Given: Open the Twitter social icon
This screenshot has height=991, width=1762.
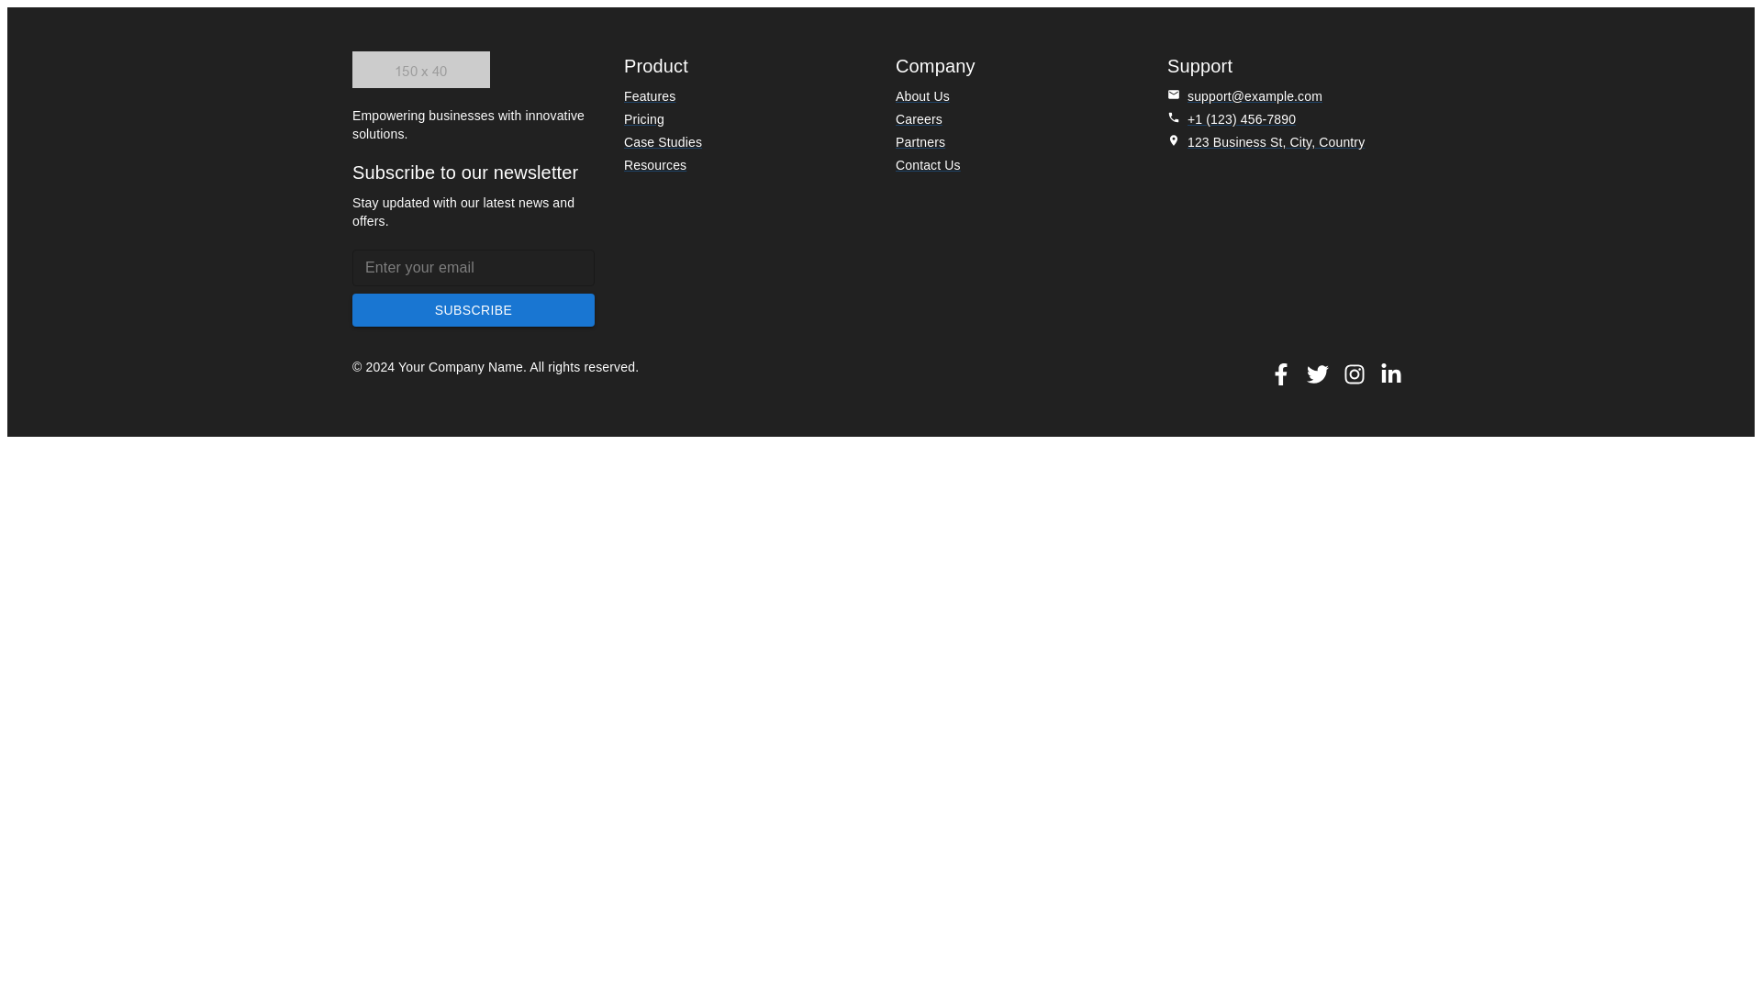Looking at the screenshot, I should 1318,374.
